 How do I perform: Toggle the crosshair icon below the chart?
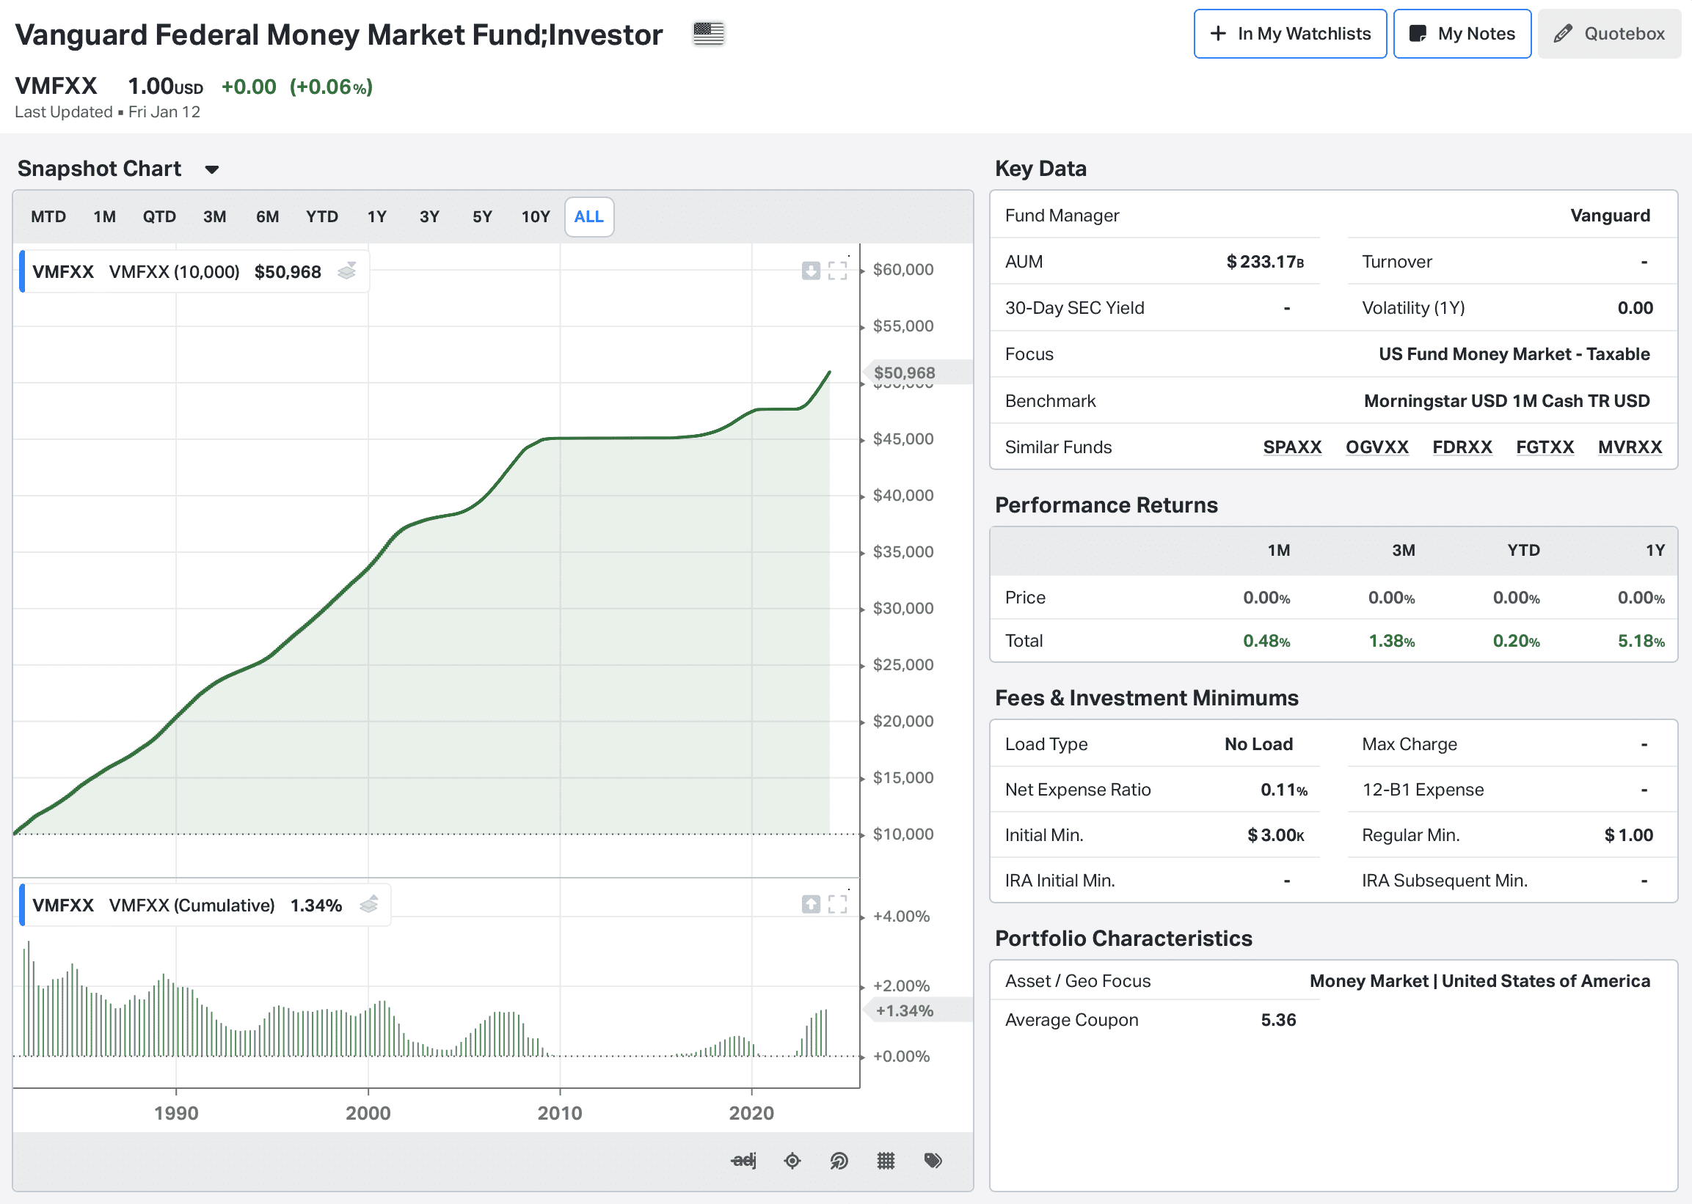tap(792, 1160)
